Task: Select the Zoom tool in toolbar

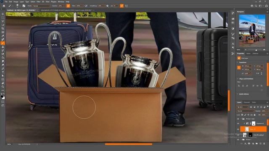Action: pos(3,87)
